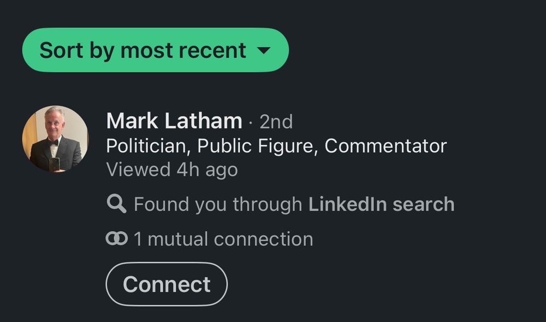Click the 'Viewed' label under headline
Image resolution: width=546 pixels, height=322 pixels.
(138, 169)
